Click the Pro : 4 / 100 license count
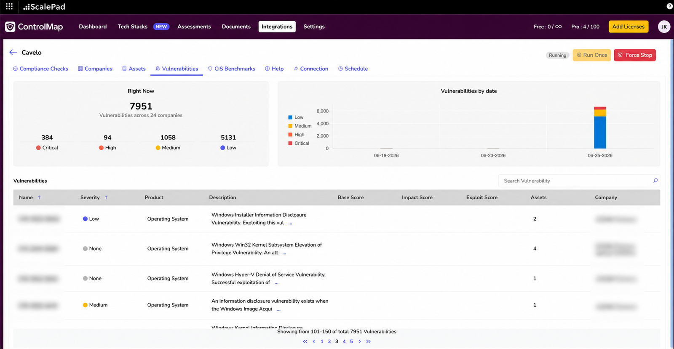This screenshot has height=349, width=674. coord(585,27)
